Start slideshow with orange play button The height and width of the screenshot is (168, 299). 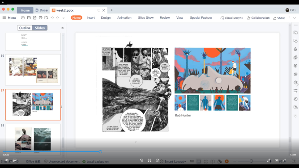point(227,161)
